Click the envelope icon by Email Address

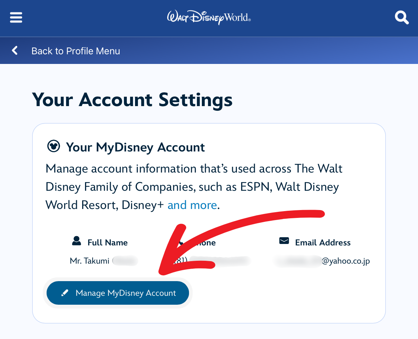coord(284,241)
